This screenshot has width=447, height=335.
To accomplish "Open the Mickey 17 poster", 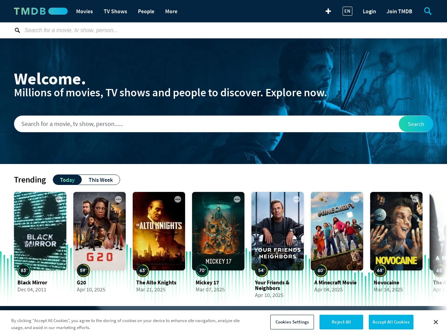I will (218, 231).
